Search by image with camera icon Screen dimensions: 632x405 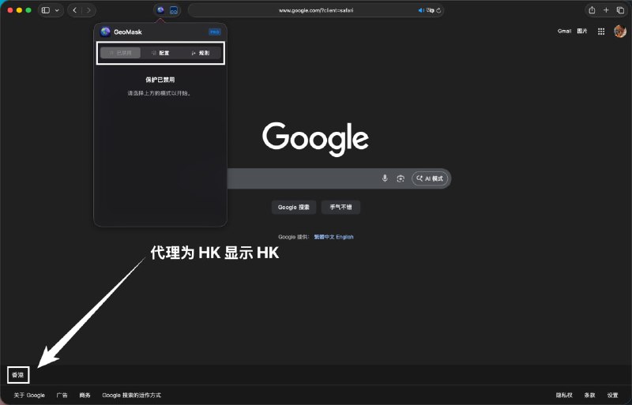point(401,178)
